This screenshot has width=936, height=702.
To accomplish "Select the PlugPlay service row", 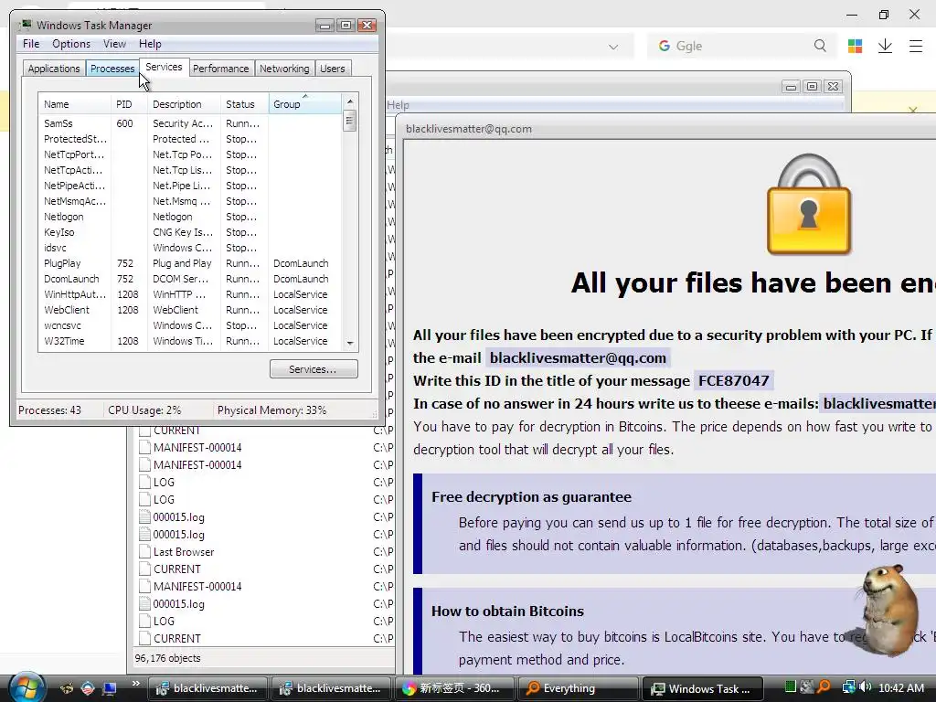I will (x=190, y=262).
